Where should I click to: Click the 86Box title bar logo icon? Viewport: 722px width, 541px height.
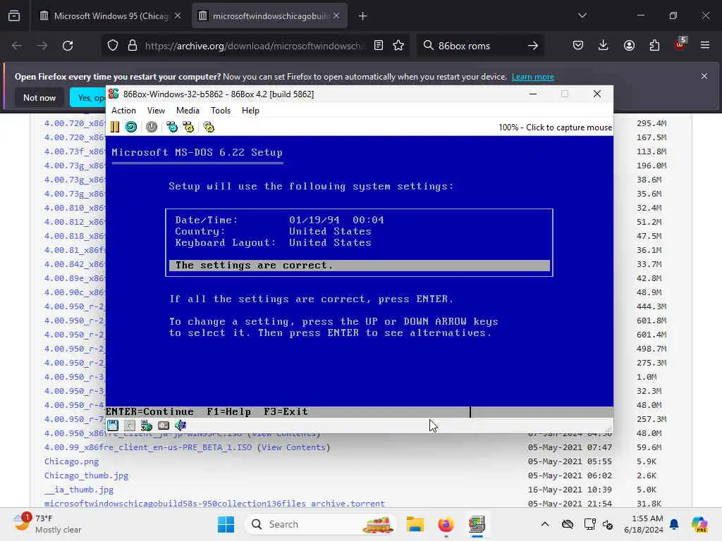(x=114, y=94)
